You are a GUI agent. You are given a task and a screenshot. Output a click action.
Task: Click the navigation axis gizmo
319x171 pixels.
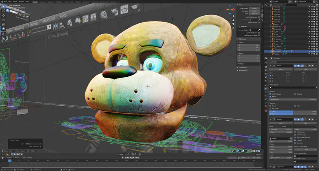230,9
